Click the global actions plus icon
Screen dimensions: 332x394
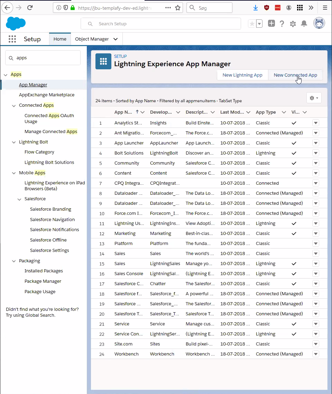[271, 24]
